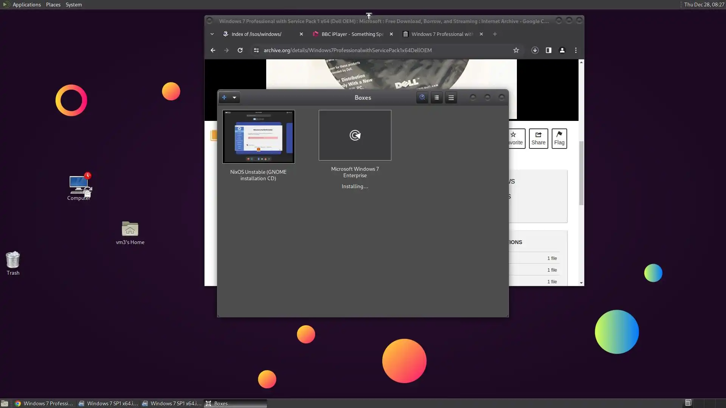Click the browser page scrollbar thumb
Screen dimensions: 726x408
pyautogui.click(x=581, y=174)
